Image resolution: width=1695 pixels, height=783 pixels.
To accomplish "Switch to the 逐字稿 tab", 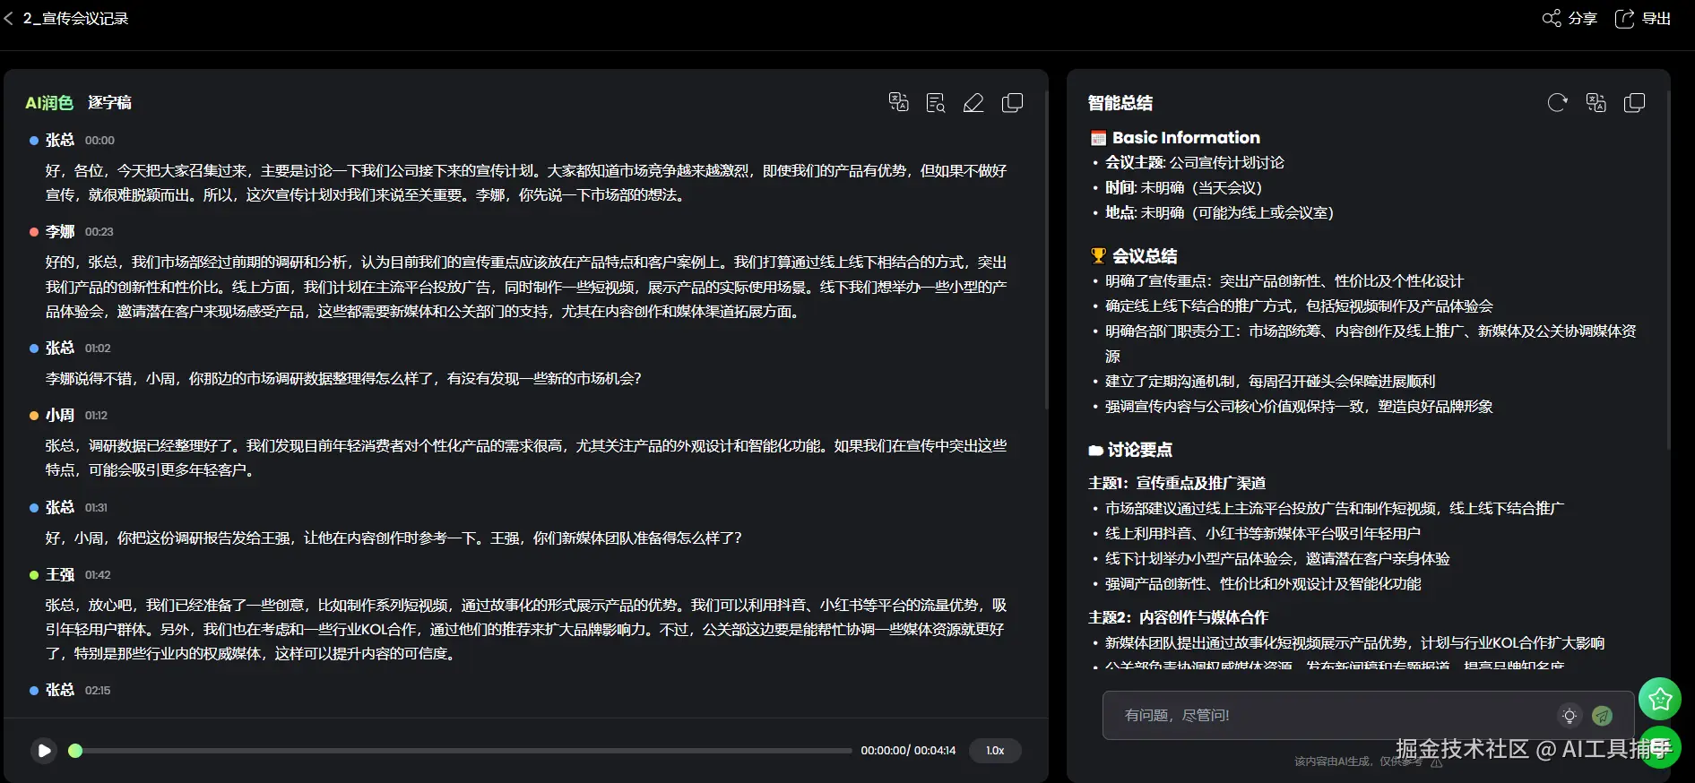I will pos(109,103).
